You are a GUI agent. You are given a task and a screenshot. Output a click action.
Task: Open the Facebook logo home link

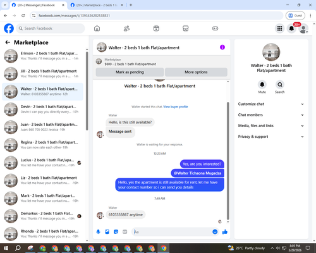click(9, 28)
